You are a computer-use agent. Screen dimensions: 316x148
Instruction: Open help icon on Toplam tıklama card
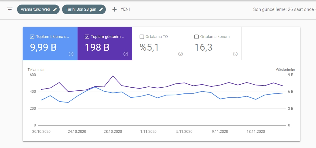click(71, 54)
